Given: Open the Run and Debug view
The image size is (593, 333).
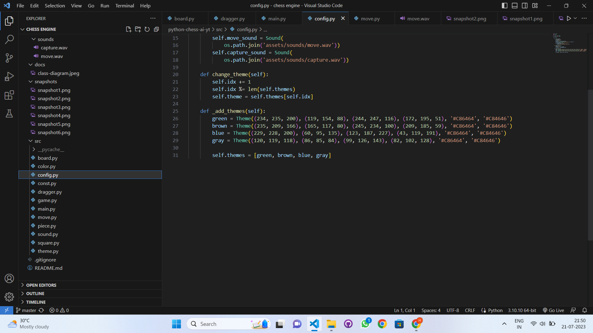Looking at the screenshot, I should tap(9, 76).
